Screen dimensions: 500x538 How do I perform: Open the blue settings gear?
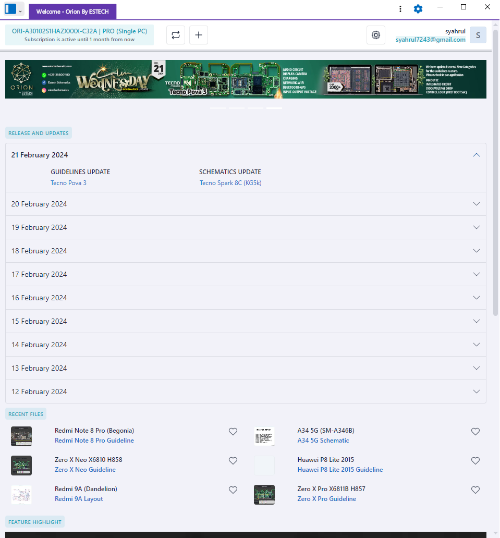[x=418, y=9]
